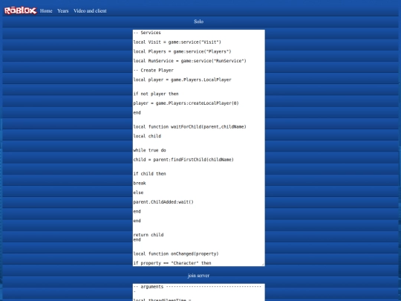The width and height of the screenshot is (401, 301).
Task: Click the 'else' line
Action: point(138,192)
